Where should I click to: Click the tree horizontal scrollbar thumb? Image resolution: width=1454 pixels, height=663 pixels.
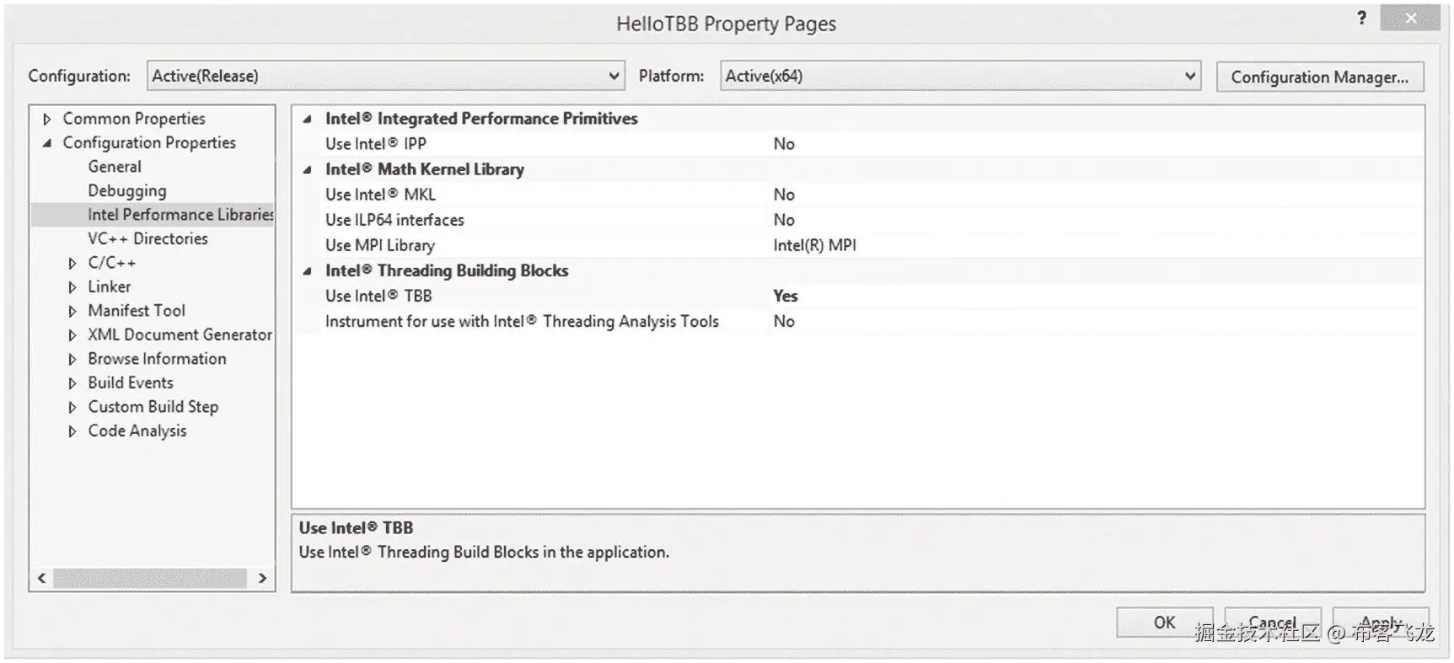tap(150, 578)
